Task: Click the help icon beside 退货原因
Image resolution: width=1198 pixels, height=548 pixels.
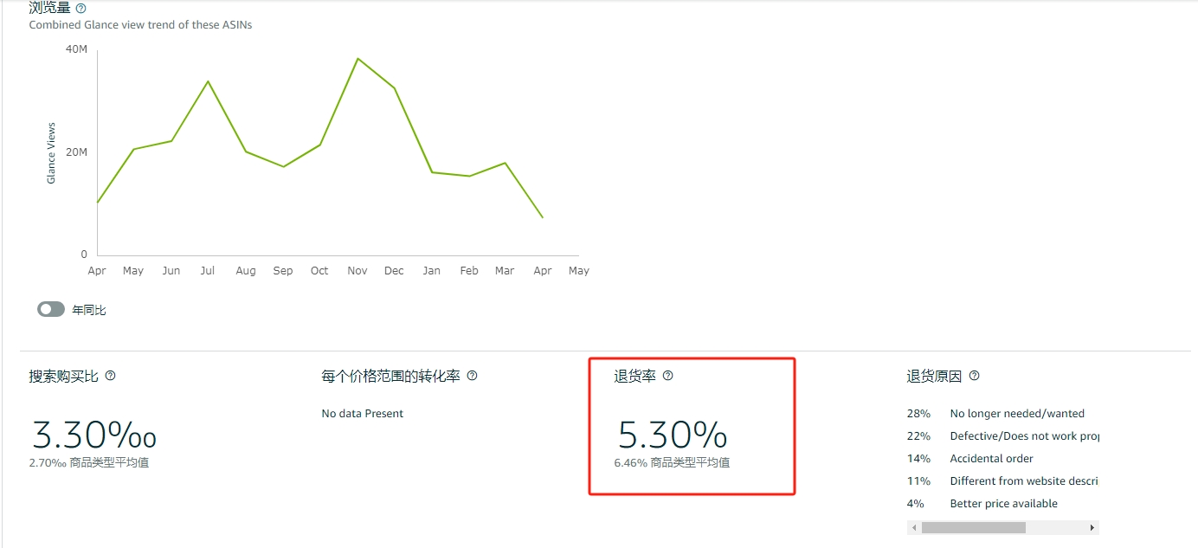Action: point(974,376)
